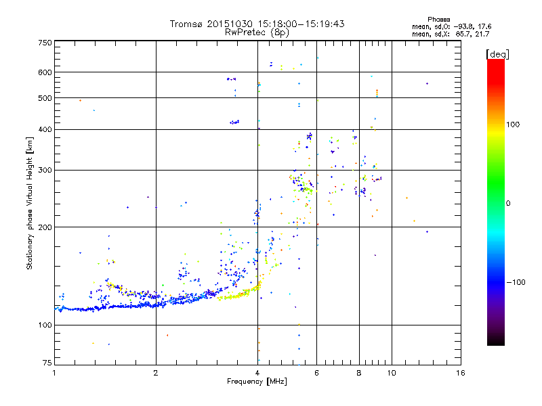Click the 'RwPretec (8p)' subtitle
The height and width of the screenshot is (406, 542).
point(257,32)
